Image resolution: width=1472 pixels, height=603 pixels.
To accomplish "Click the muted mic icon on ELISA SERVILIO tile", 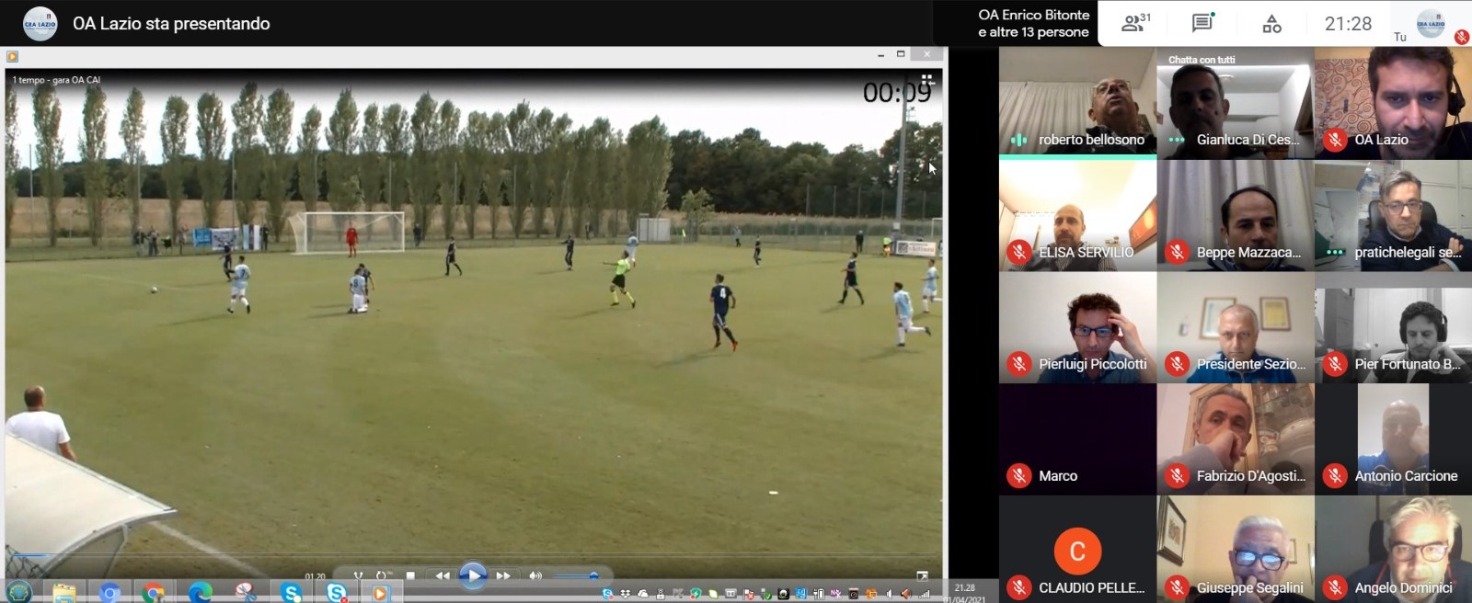I will tap(1018, 252).
